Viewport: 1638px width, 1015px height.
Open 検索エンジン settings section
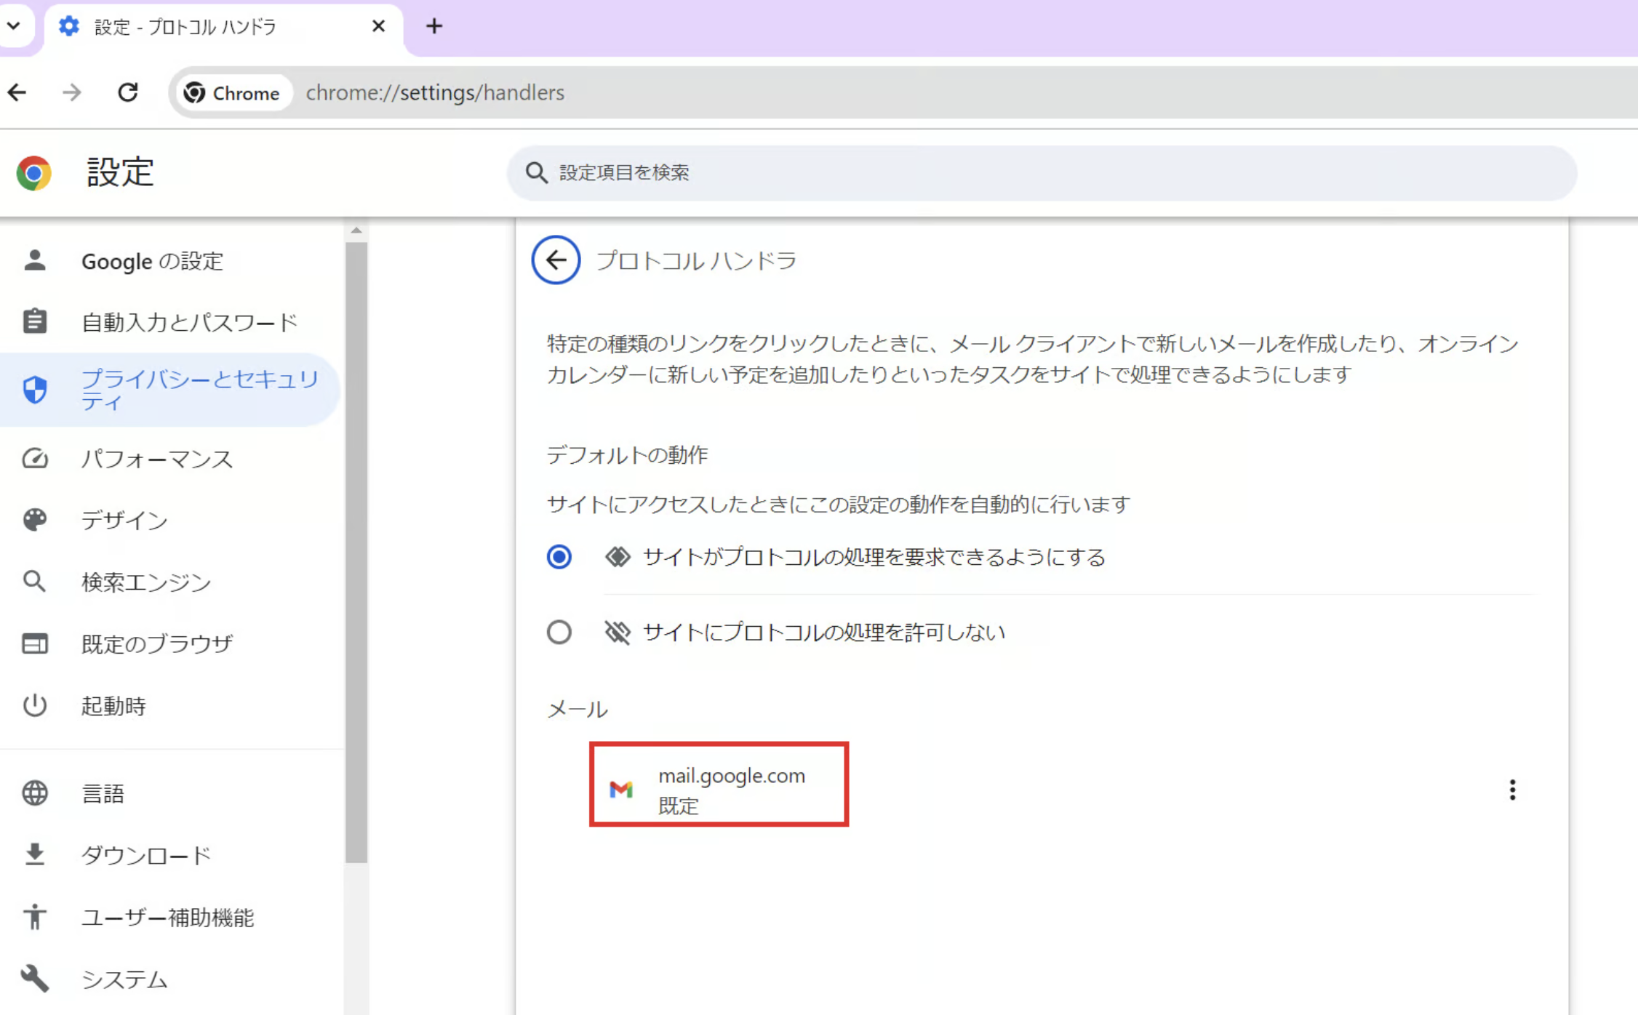click(x=145, y=582)
